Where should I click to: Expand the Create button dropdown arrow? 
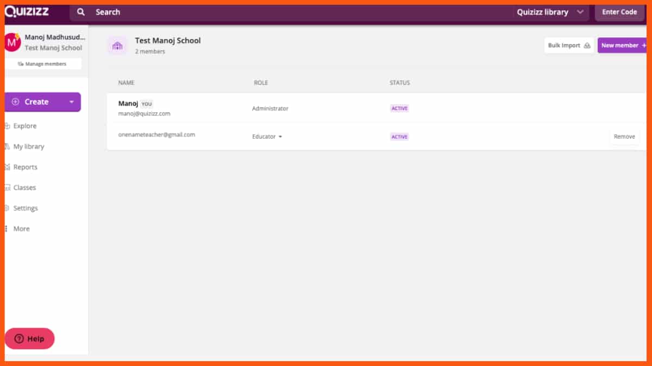point(71,102)
